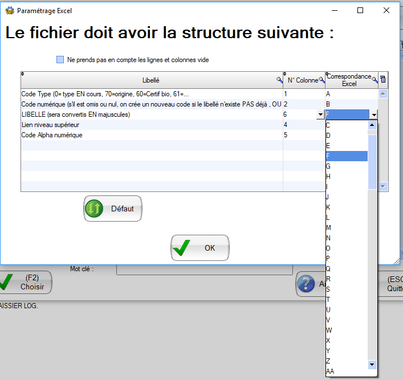Click the green checkmark icon on OK button
The height and width of the screenshot is (380, 403).
coord(182,248)
